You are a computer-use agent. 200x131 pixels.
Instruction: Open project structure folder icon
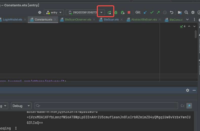[180, 12]
